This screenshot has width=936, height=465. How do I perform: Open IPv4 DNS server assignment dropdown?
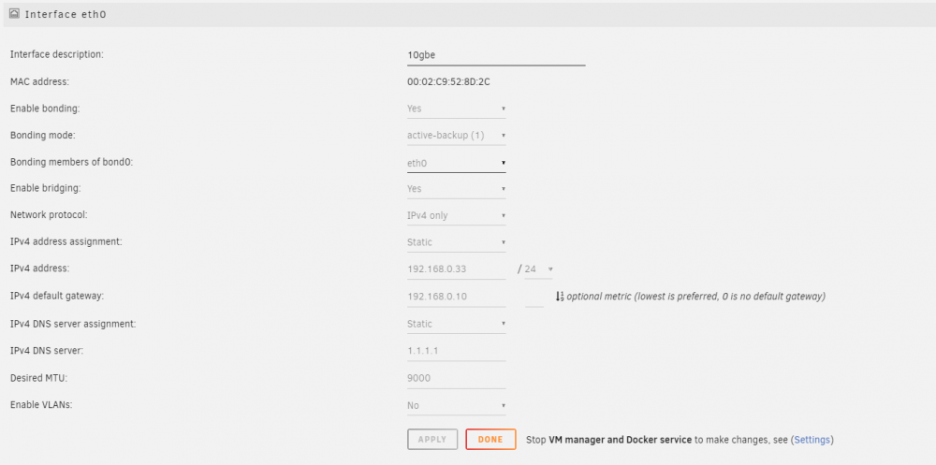click(457, 324)
